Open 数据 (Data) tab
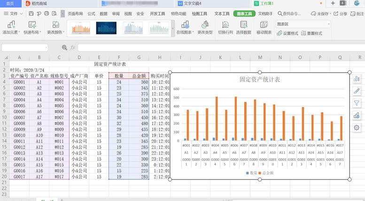 104,14
